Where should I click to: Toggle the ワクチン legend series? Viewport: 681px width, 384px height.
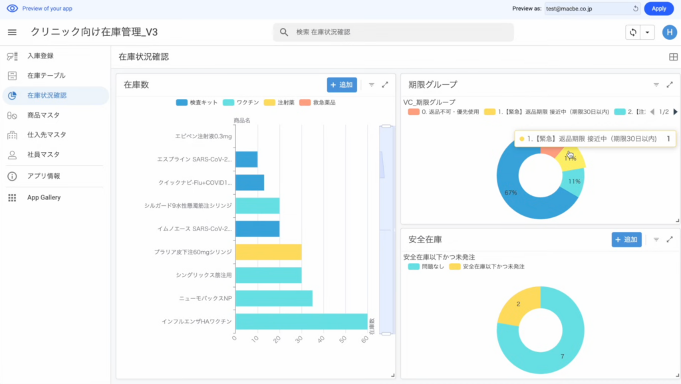(241, 103)
